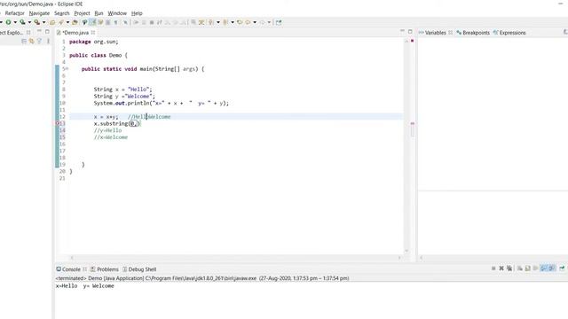
Task: Click console output text 'x=Hello y= Welcome'
Action: pos(85,285)
